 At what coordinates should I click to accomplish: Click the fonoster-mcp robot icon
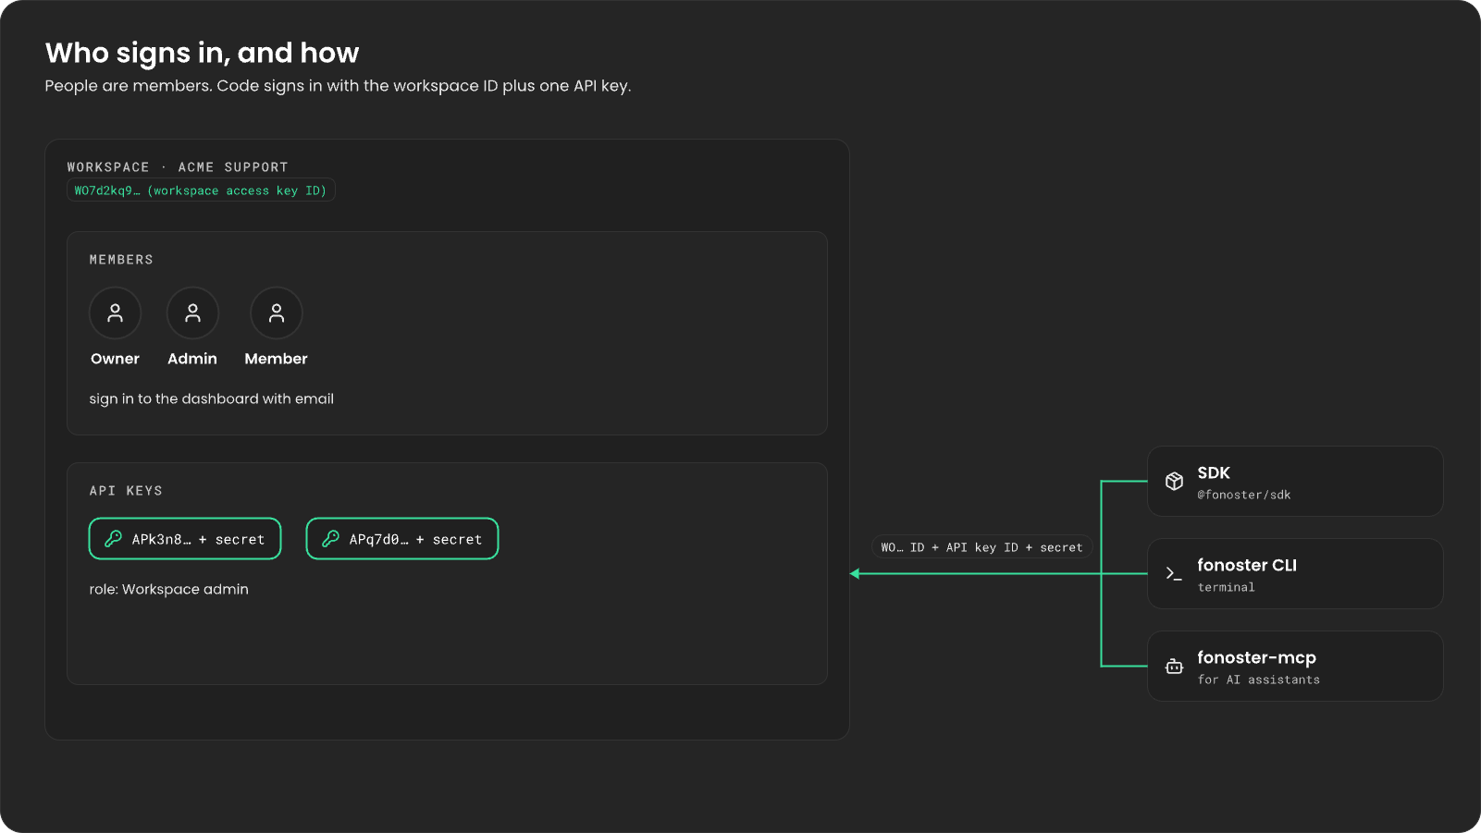point(1174,667)
